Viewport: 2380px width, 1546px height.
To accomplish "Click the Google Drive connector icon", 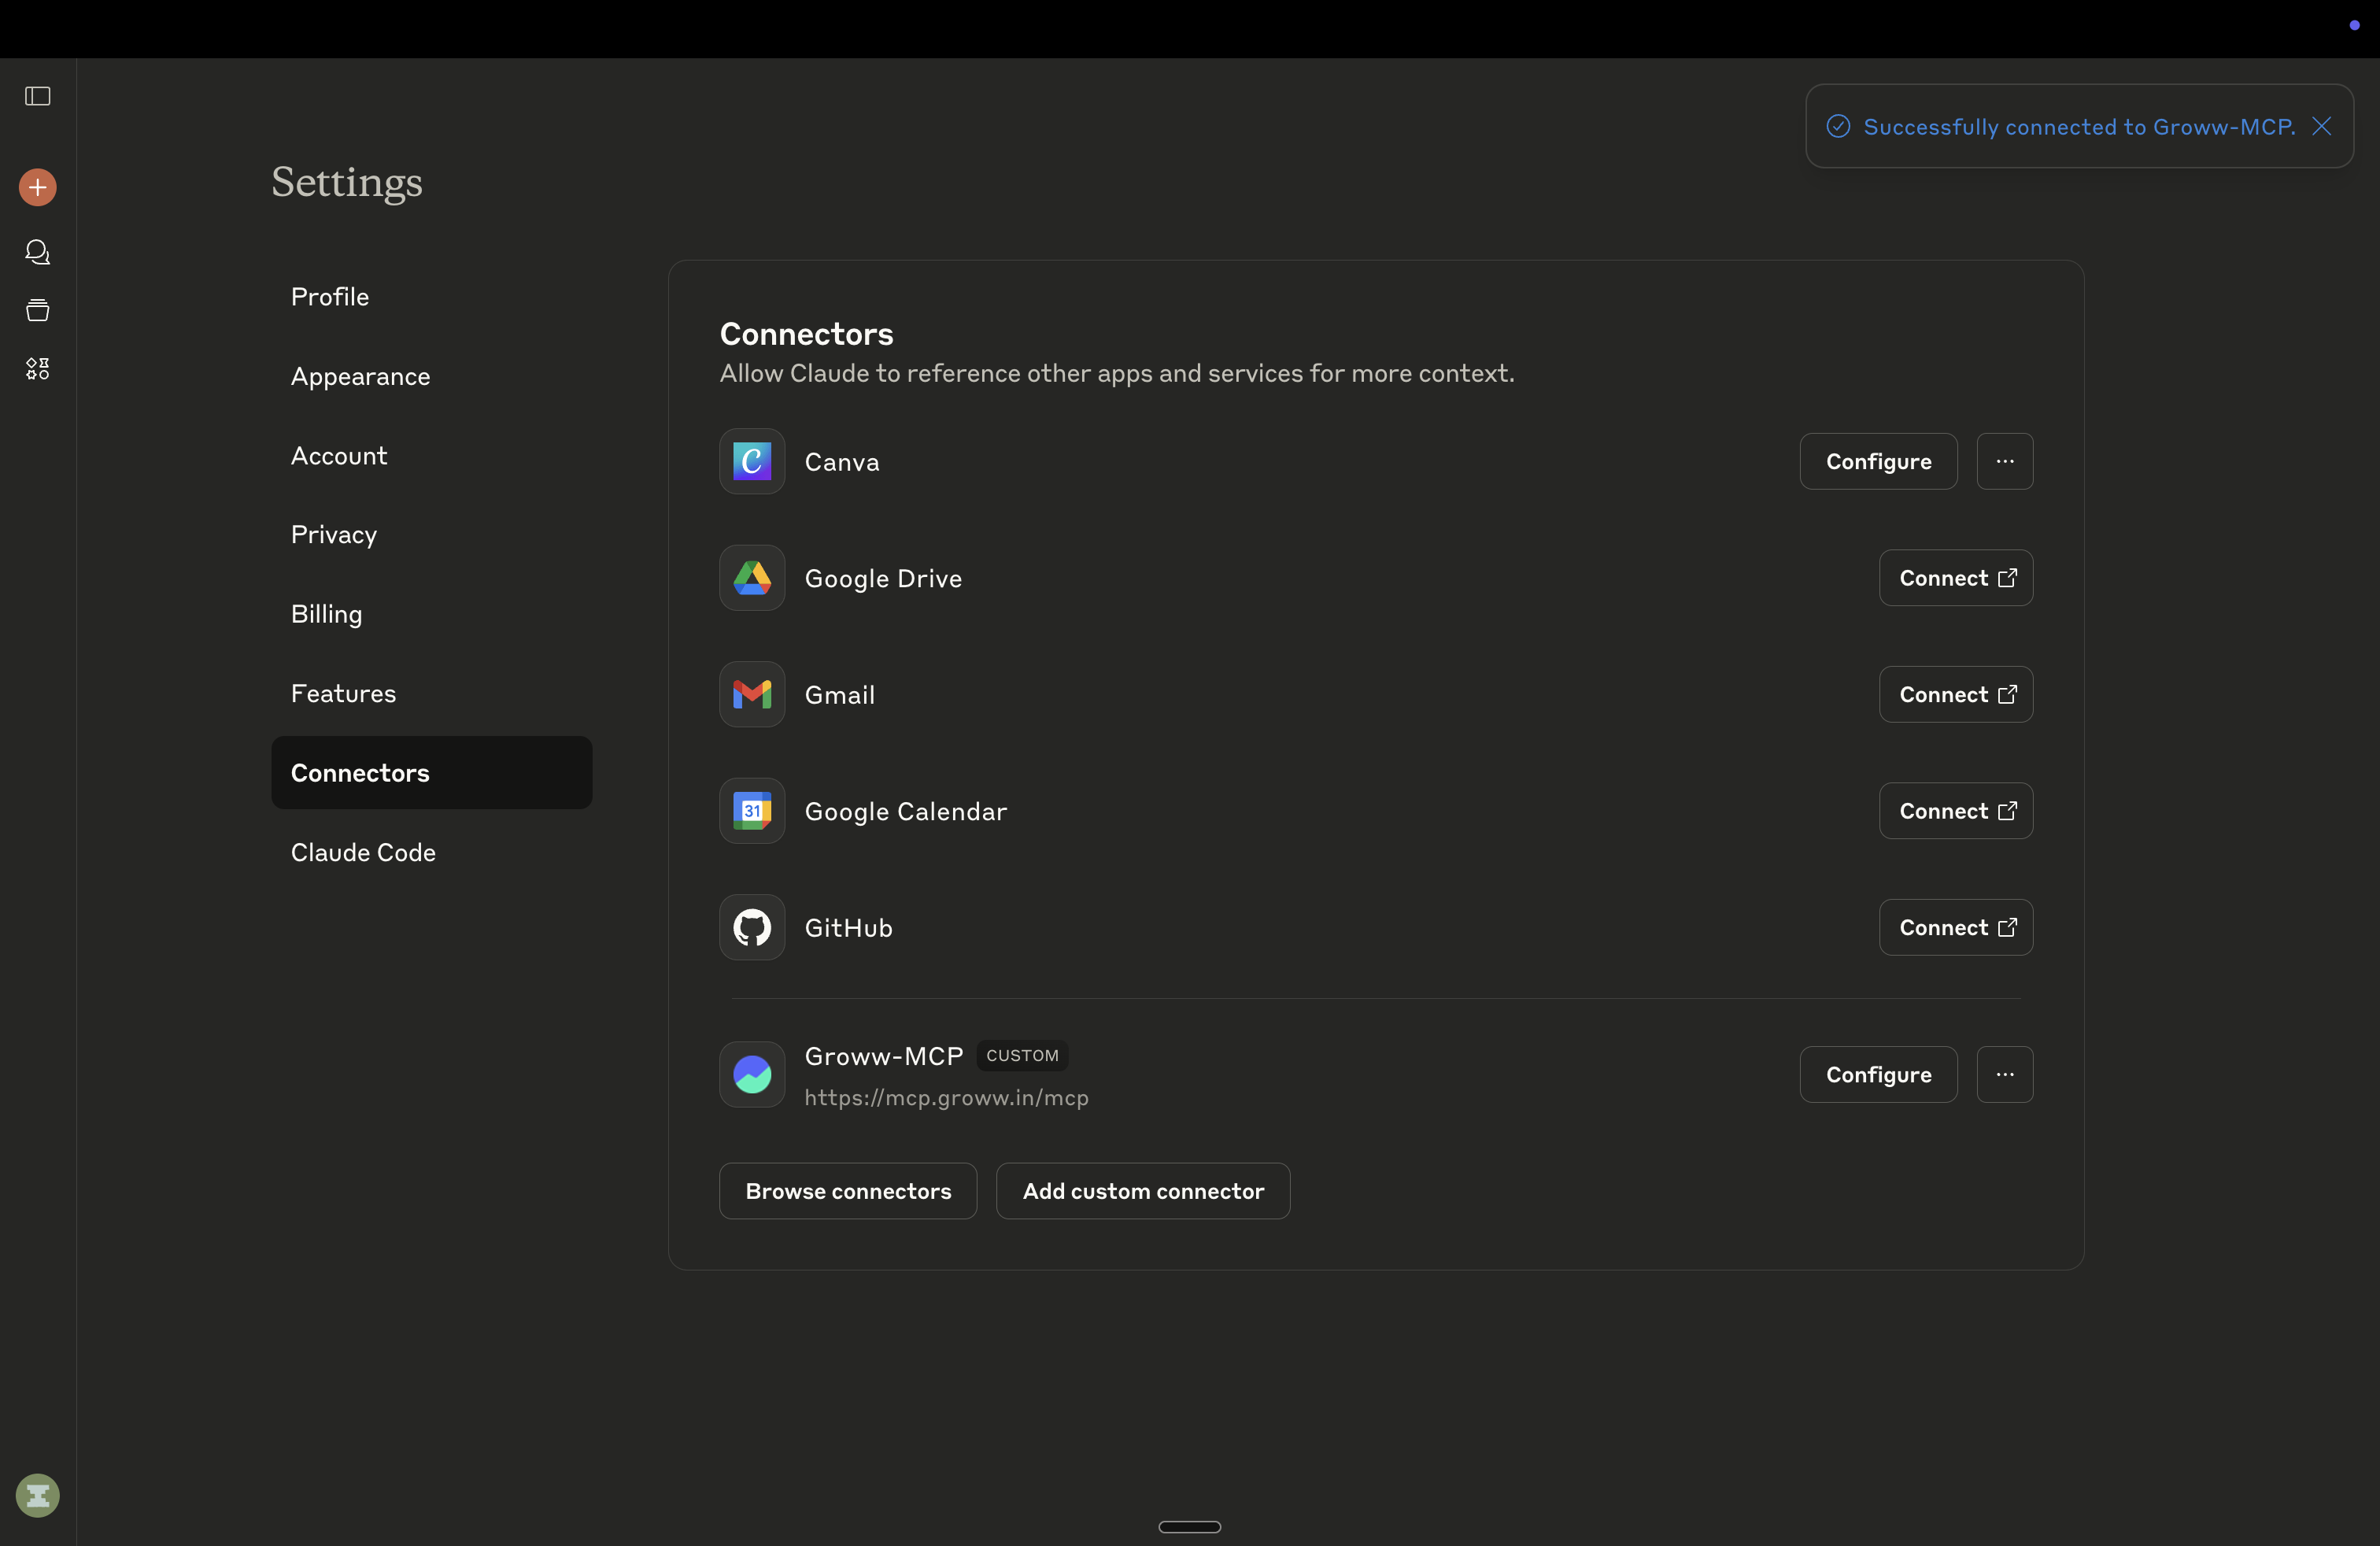I will click(x=752, y=578).
